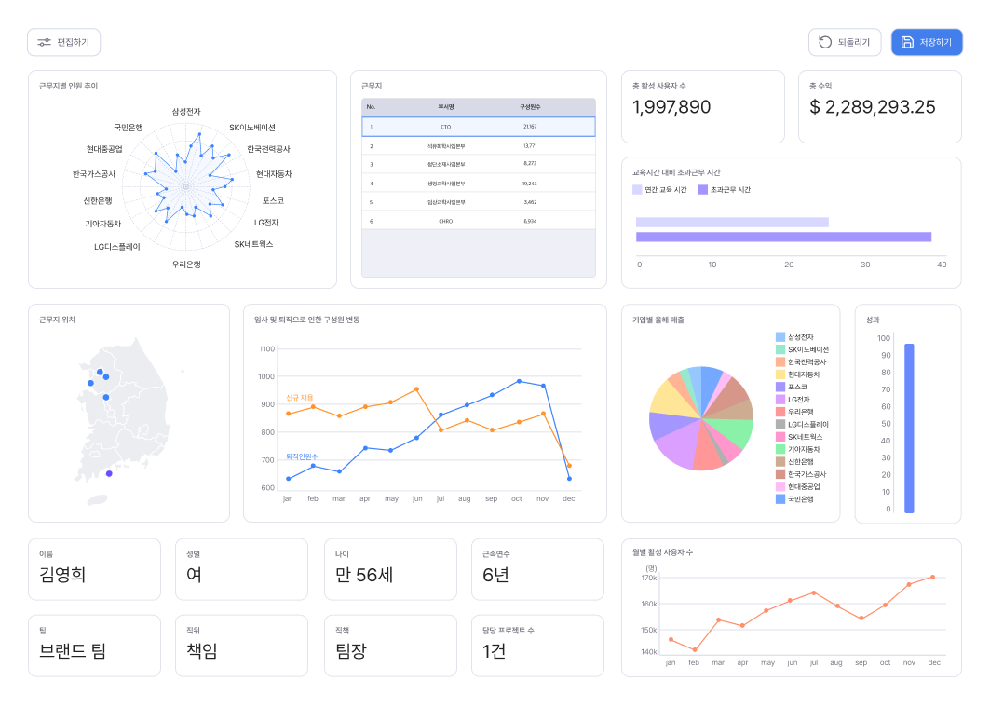990x708 pixels.
Task: Click the dec point on monthly active users chart
Action: pos(932,577)
